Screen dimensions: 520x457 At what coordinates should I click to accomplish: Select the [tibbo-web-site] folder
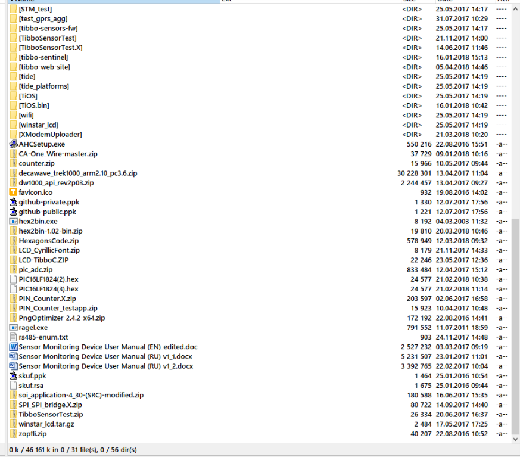pos(45,67)
